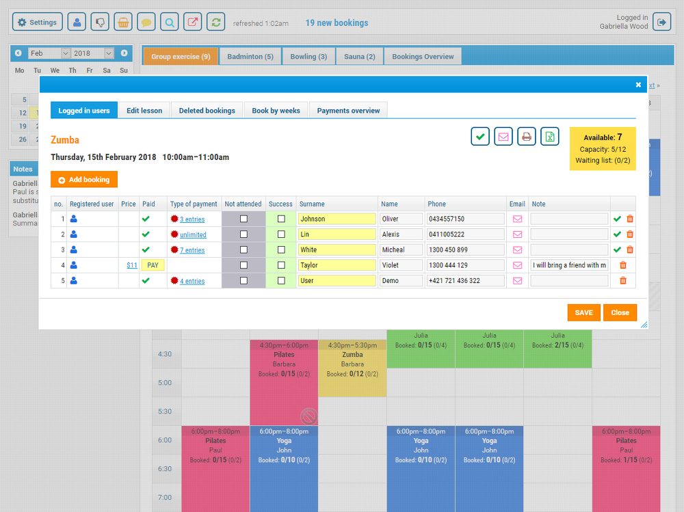This screenshot has width=684, height=512.
Task: Check the Not attended box for Johnson
Action: (243, 218)
